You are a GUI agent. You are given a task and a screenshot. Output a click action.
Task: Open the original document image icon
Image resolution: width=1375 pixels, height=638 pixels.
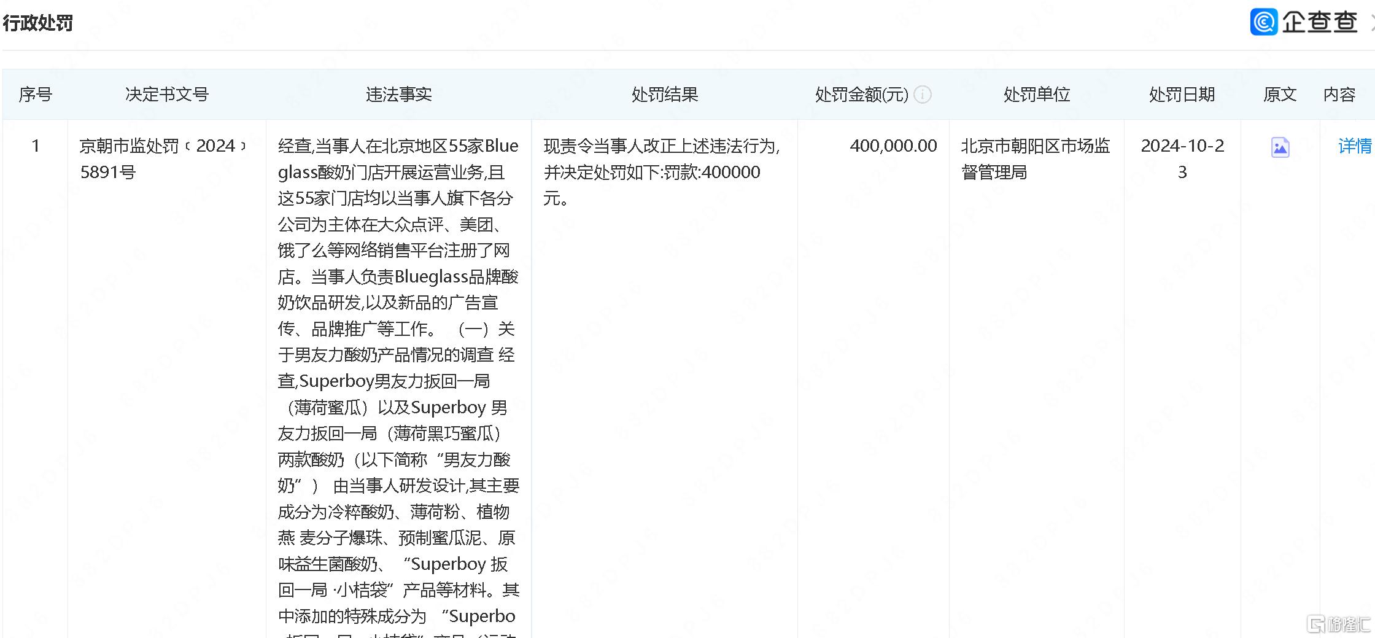tap(1280, 147)
